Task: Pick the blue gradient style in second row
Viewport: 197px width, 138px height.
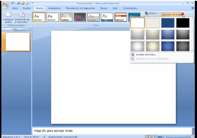Action: coord(168,34)
